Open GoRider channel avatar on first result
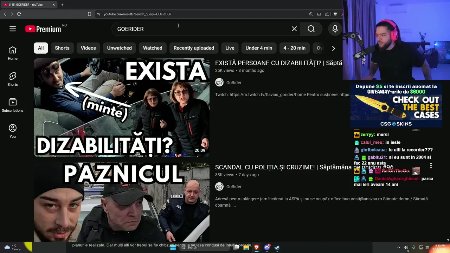This screenshot has width=450, height=253. pyautogui.click(x=219, y=83)
